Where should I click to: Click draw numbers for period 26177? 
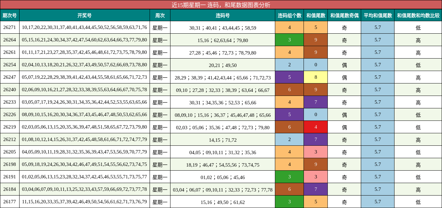[x=85, y=202]
